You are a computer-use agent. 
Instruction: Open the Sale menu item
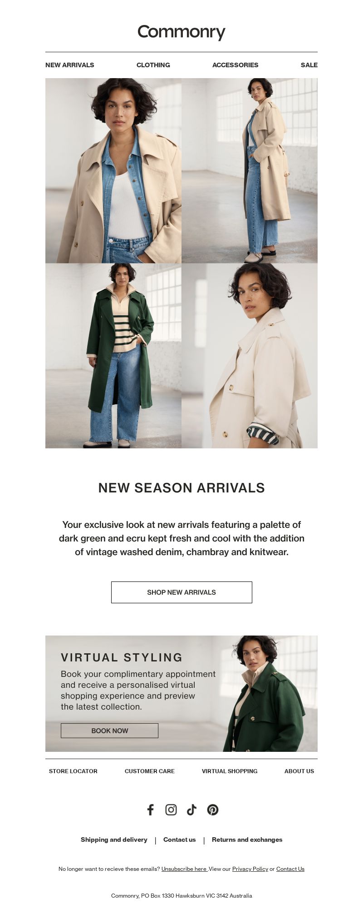click(309, 65)
